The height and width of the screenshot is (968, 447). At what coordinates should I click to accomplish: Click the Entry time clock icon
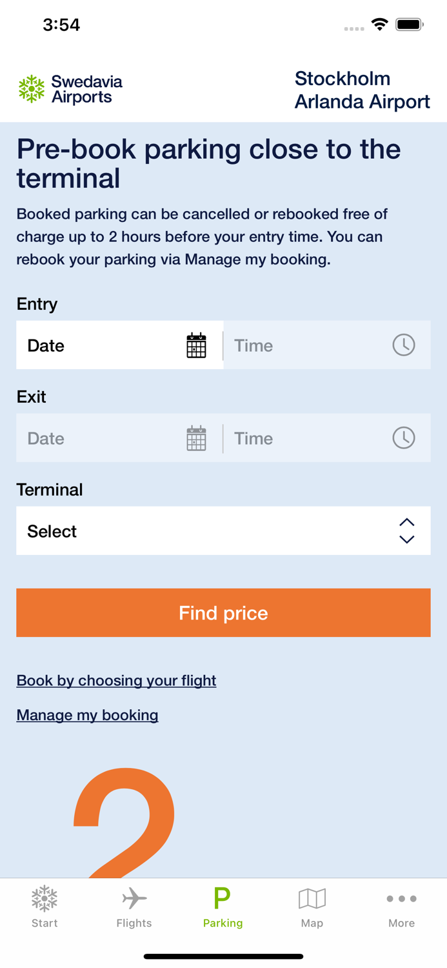tap(404, 345)
